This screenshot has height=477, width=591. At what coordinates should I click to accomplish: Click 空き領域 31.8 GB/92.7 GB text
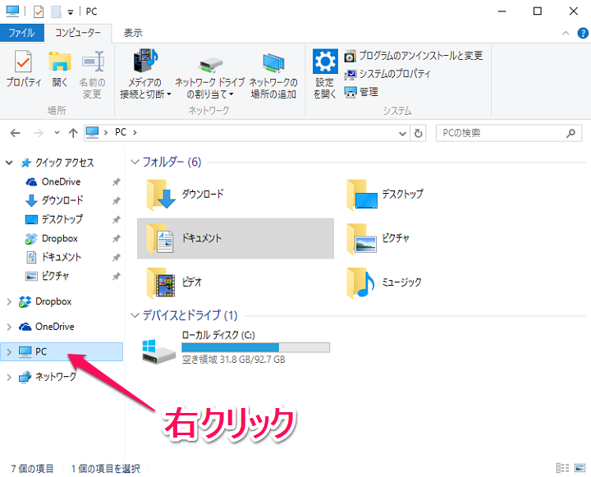tap(234, 360)
